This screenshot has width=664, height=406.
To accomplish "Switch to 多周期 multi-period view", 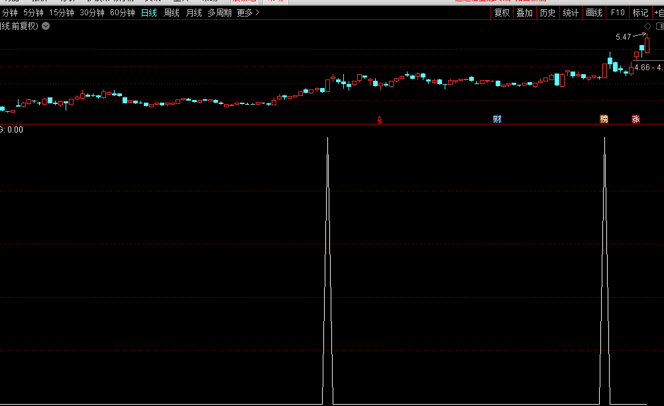I will click(219, 13).
